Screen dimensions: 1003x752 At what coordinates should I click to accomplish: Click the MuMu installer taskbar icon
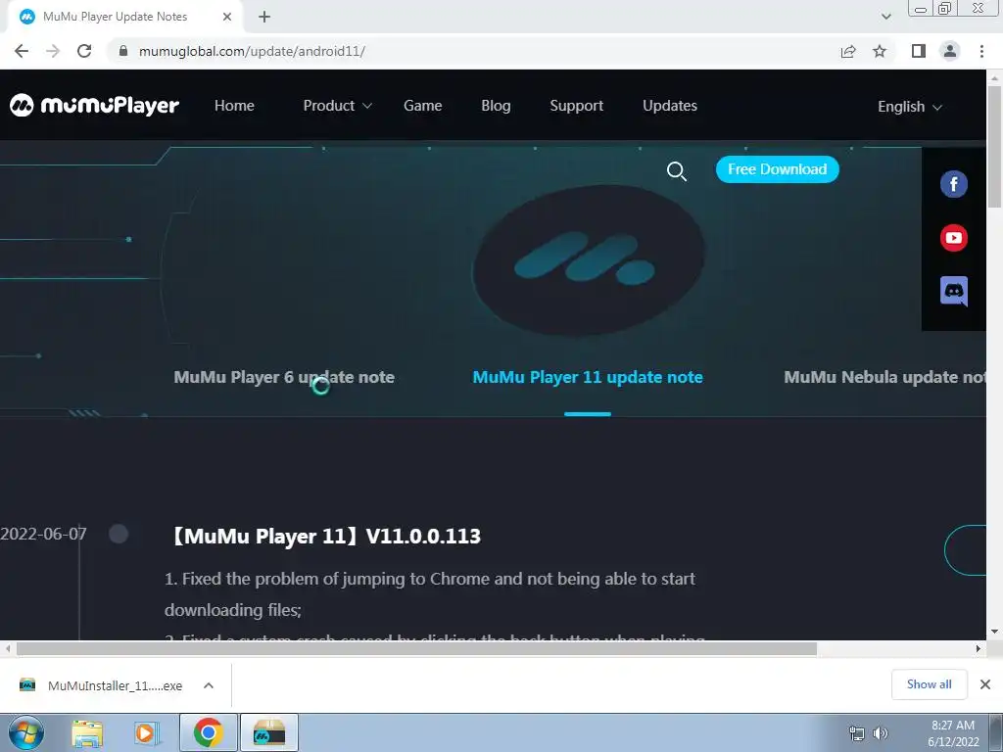(x=269, y=732)
